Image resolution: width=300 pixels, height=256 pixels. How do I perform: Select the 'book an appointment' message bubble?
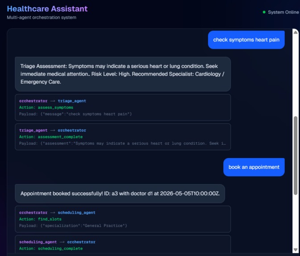pos(254,167)
